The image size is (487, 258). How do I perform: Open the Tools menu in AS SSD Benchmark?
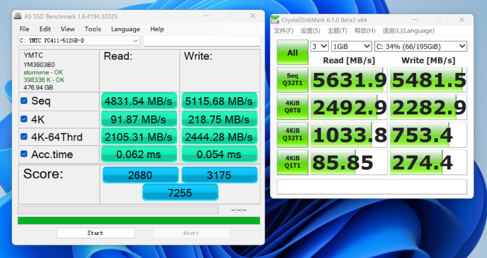93,29
